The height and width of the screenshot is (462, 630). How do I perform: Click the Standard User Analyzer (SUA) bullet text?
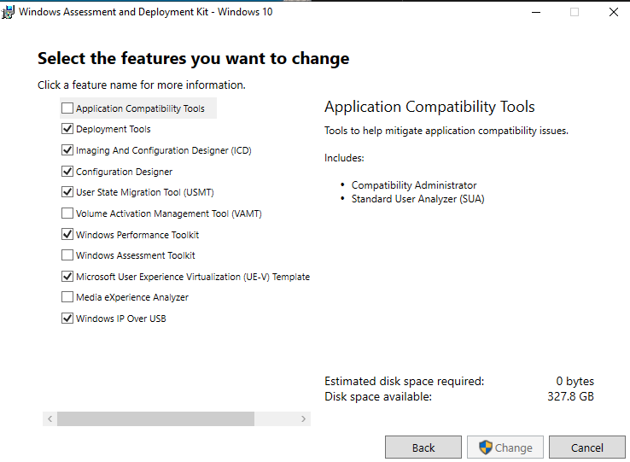(417, 199)
